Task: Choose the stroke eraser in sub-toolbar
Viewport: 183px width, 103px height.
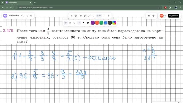Action: 74,23
